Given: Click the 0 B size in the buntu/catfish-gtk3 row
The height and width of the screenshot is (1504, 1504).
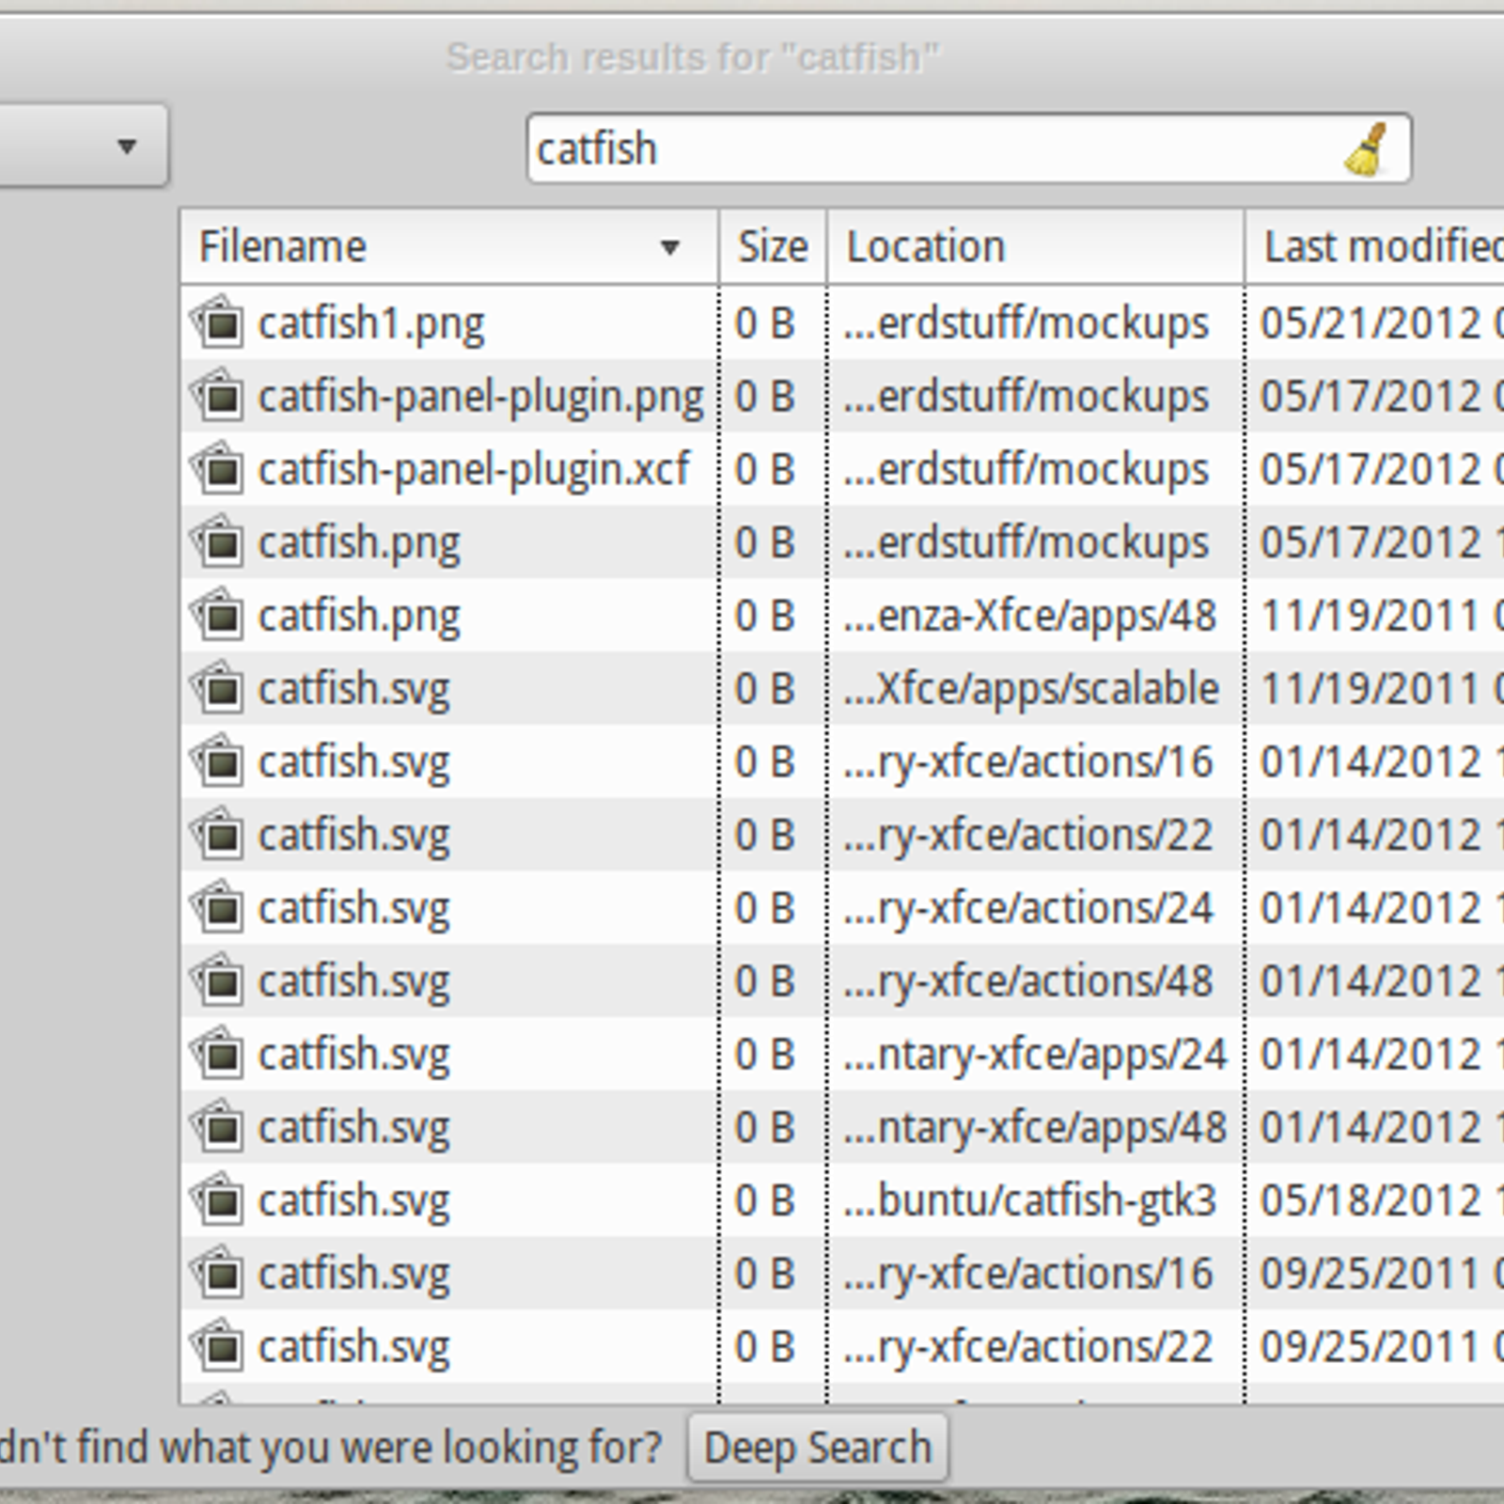Looking at the screenshot, I should point(765,1202).
